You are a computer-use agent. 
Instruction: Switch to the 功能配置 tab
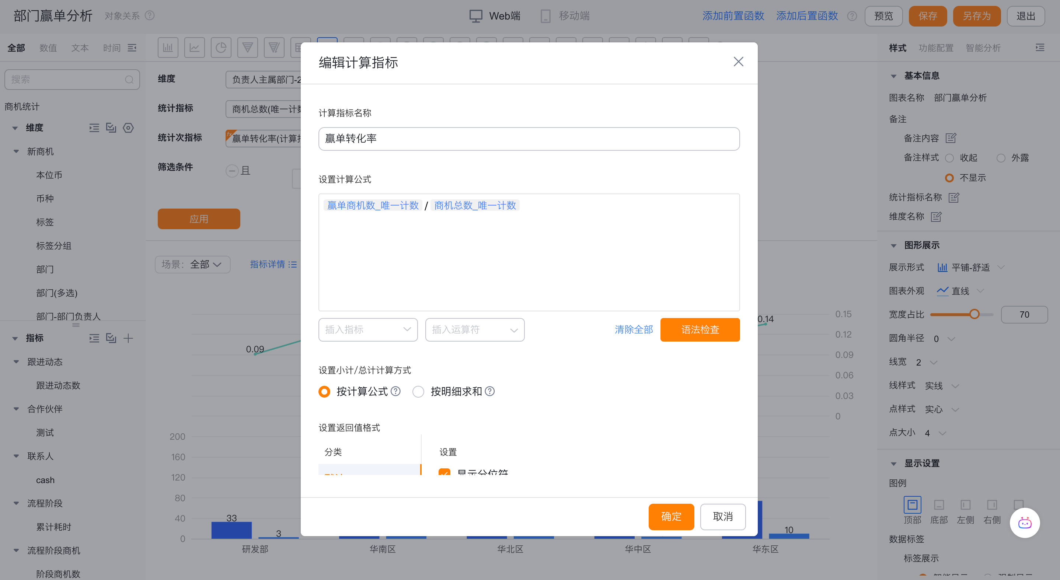tap(936, 48)
